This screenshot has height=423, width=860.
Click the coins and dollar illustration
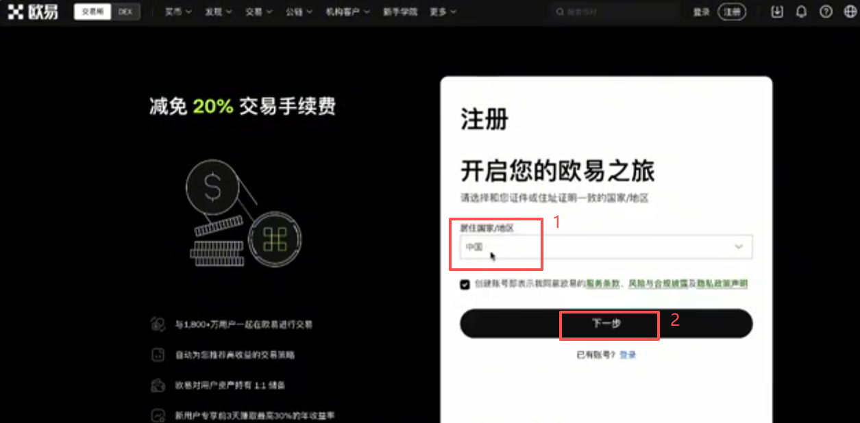tap(243, 214)
